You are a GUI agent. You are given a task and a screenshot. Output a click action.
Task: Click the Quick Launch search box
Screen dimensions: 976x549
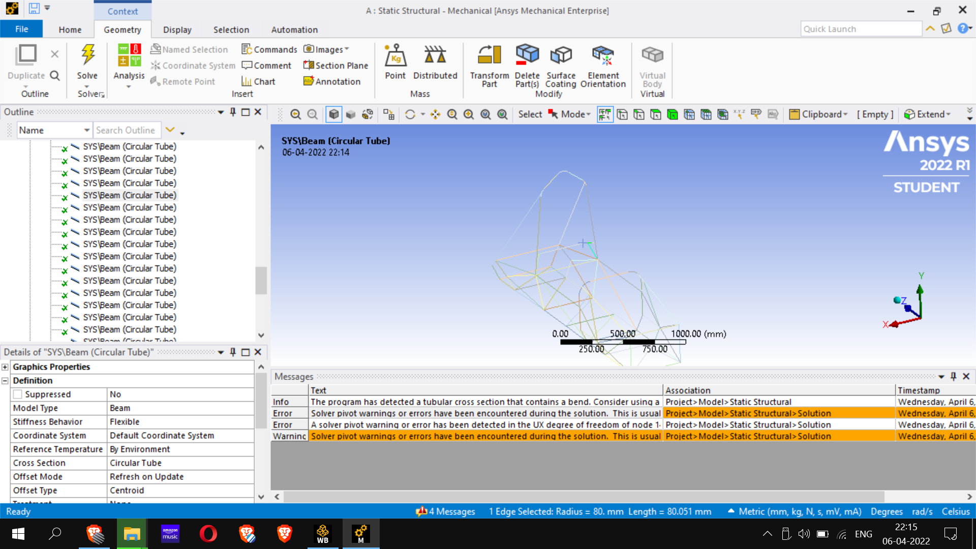(861, 29)
